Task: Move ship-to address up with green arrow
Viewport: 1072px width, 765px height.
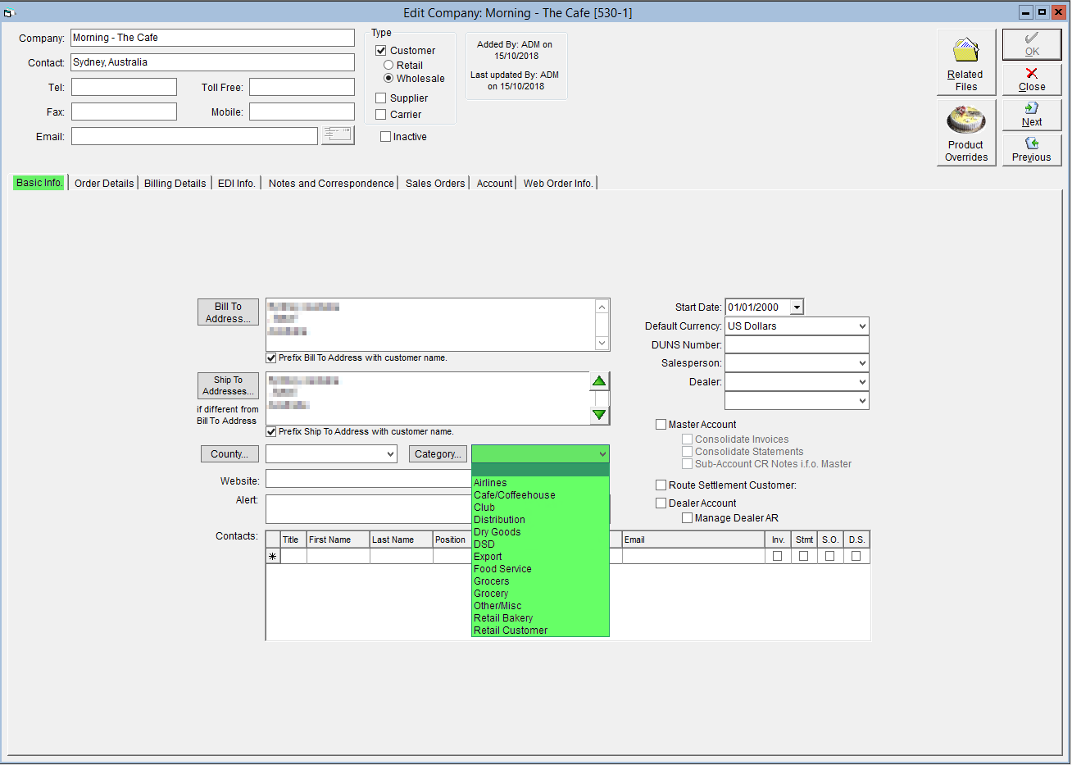Action: 600,381
